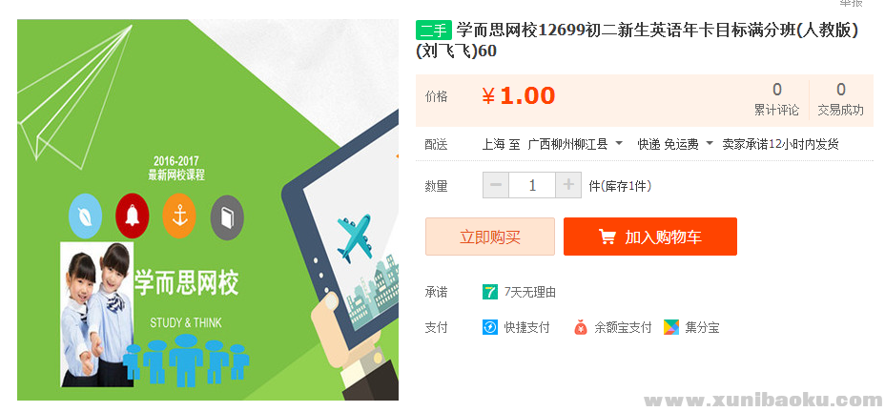Click the shopping cart icon on the 加入购物车 button
Viewport: 885px width, 412px height.
point(607,237)
